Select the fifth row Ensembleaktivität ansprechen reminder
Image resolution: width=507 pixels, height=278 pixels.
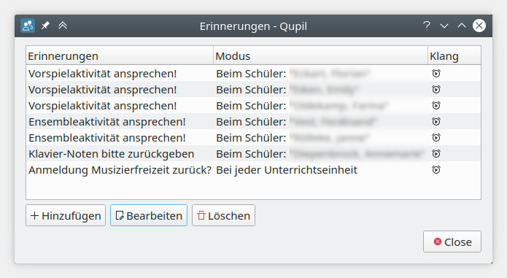click(107, 138)
